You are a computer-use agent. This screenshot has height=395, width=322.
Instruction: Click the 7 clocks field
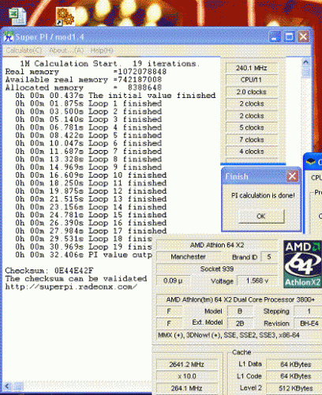(252, 140)
